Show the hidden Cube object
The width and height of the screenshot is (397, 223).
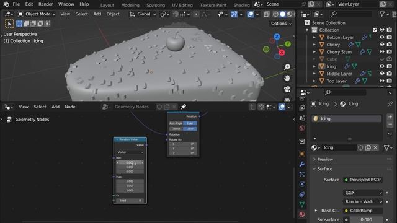pyautogui.click(x=382, y=59)
